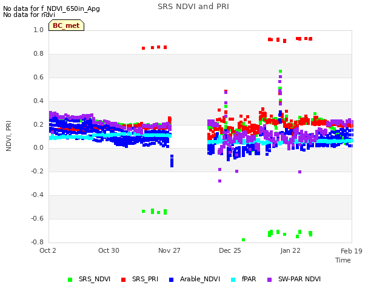
Task: Click the 'No data for f_NDVI_650in_Apg' message
Action: click(52, 8)
